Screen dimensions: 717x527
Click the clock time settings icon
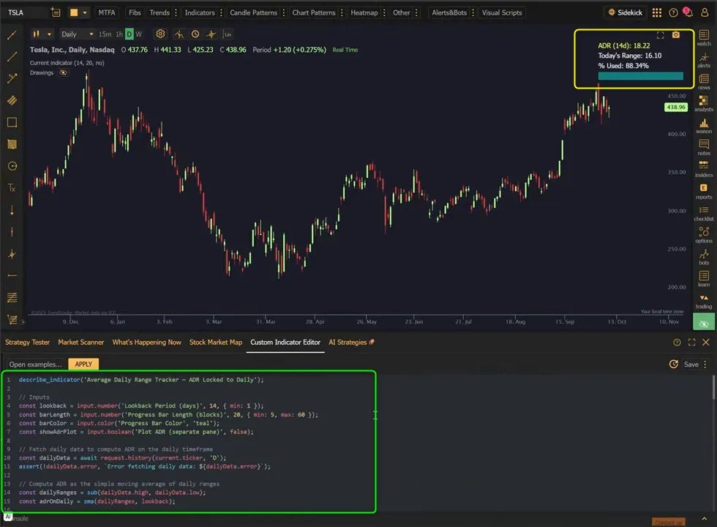pyautogui.click(x=195, y=34)
